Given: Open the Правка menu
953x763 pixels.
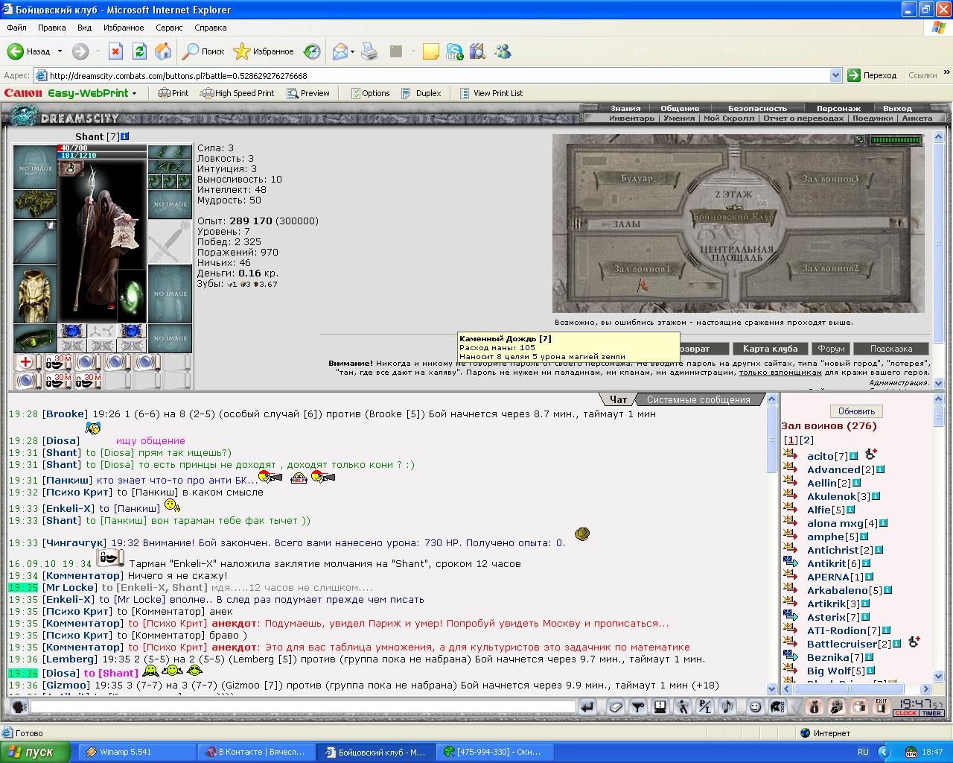Looking at the screenshot, I should (51, 28).
